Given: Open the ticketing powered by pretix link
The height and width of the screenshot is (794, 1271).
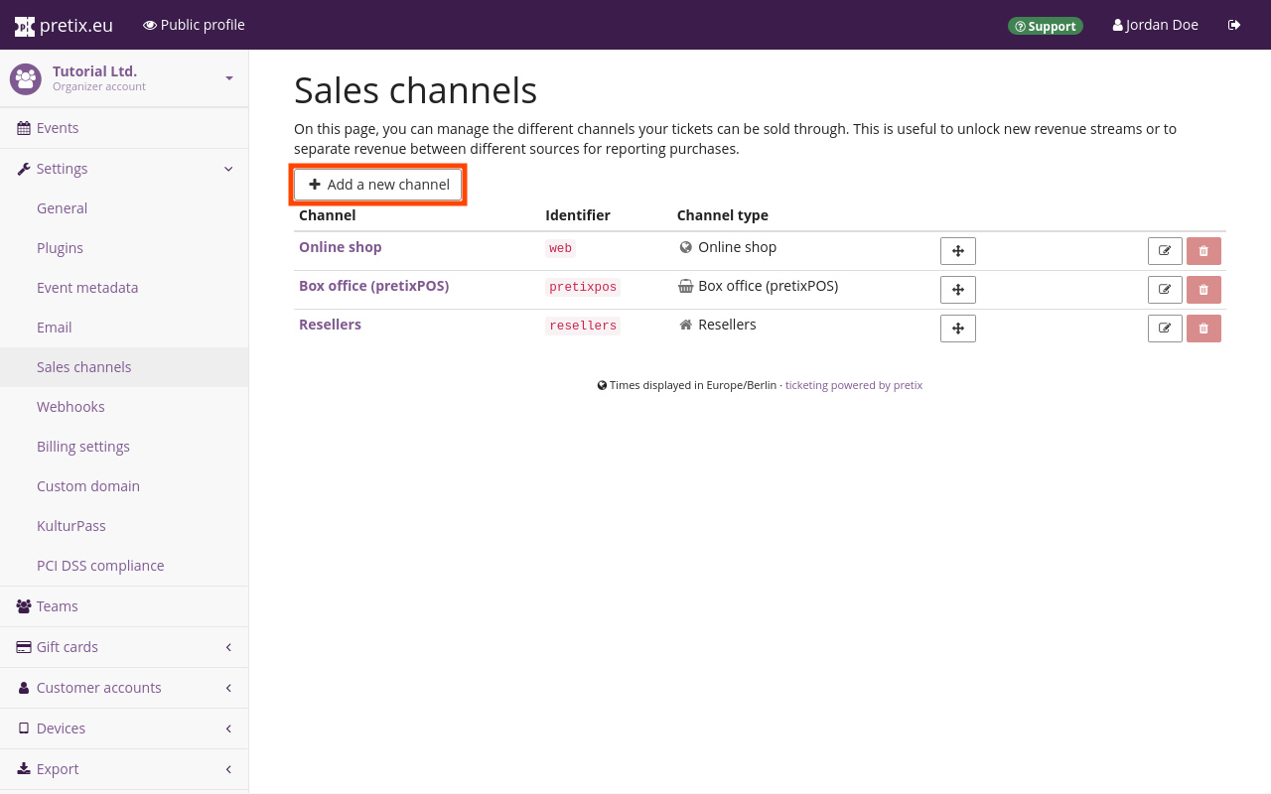Looking at the screenshot, I should tap(853, 384).
